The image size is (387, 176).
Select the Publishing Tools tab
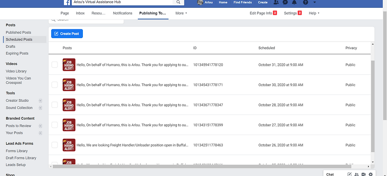pyautogui.click(x=153, y=13)
